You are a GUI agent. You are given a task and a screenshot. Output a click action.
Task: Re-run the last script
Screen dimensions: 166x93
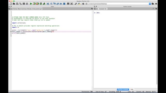[x=41, y=4]
